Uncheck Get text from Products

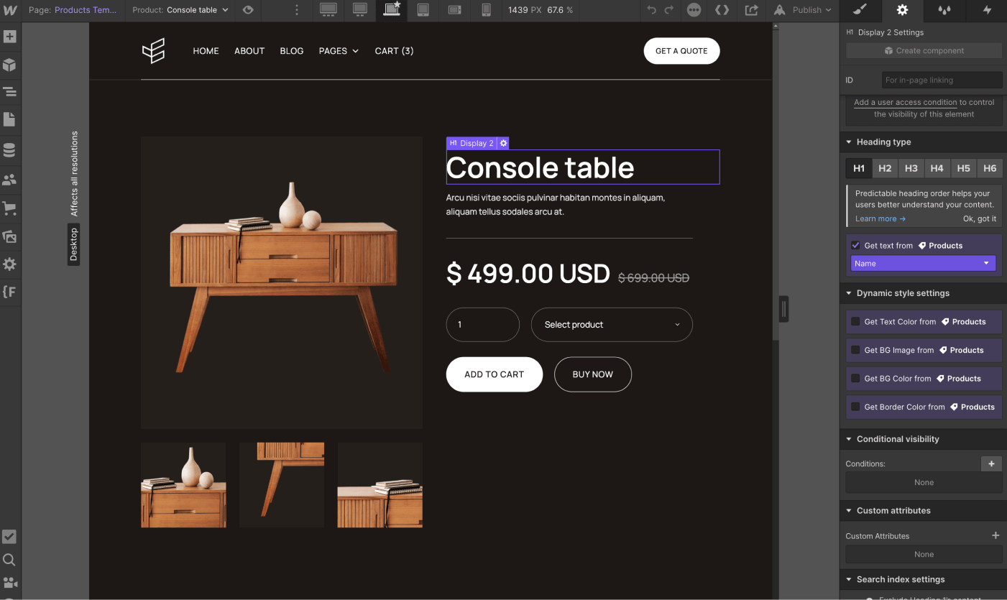[x=855, y=245]
